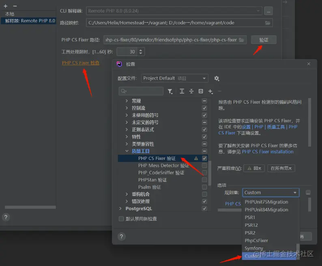Open the severity 弱 dropdown
This screenshot has width=322, height=266.
click(x=254, y=168)
